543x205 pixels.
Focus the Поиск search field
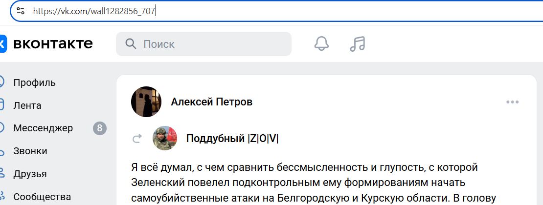[x=210, y=44]
